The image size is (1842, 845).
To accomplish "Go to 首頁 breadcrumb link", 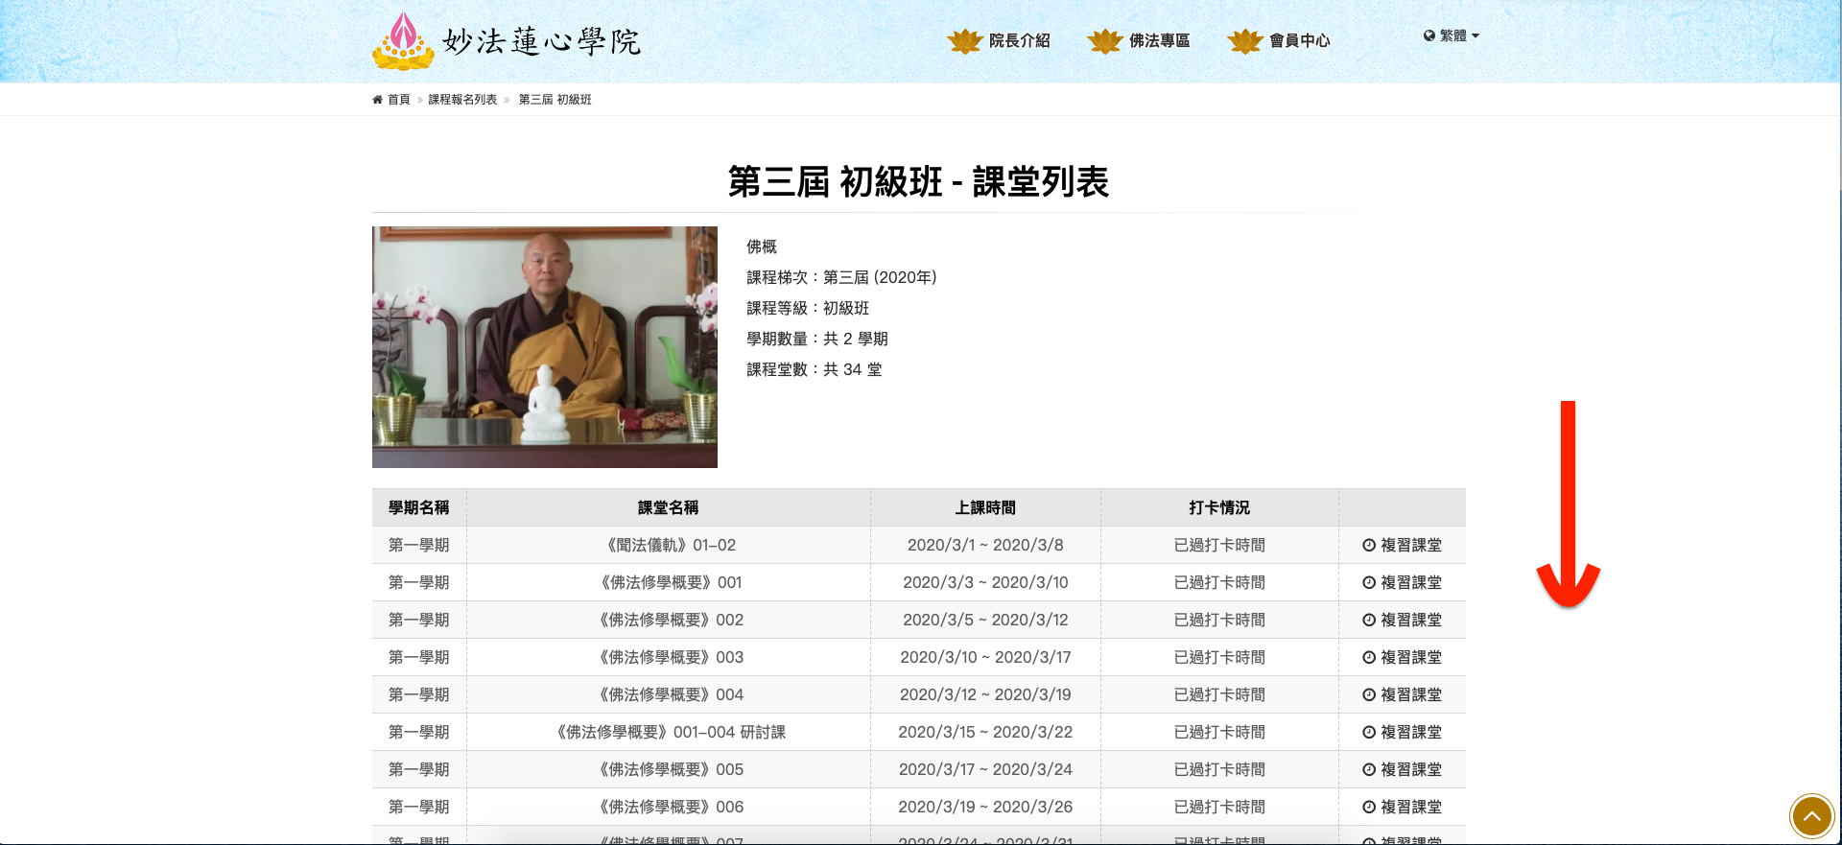I will tap(398, 100).
